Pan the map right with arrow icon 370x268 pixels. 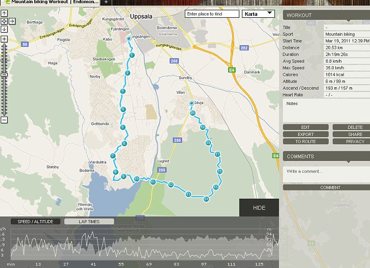tap(12, 21)
